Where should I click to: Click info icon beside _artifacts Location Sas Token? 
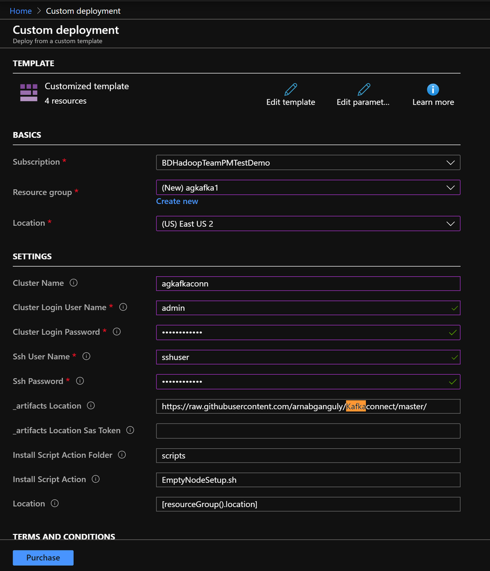point(130,430)
